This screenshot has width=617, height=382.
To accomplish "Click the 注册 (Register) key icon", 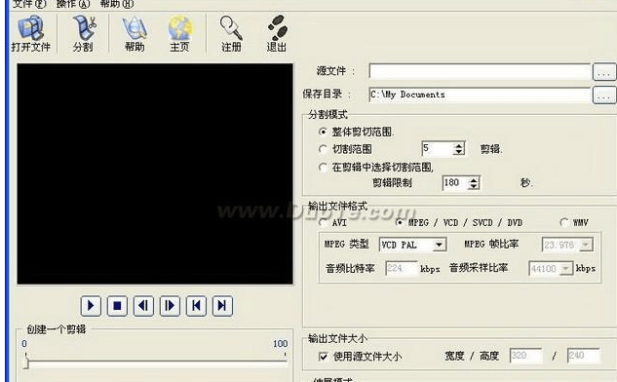I will coord(231,33).
